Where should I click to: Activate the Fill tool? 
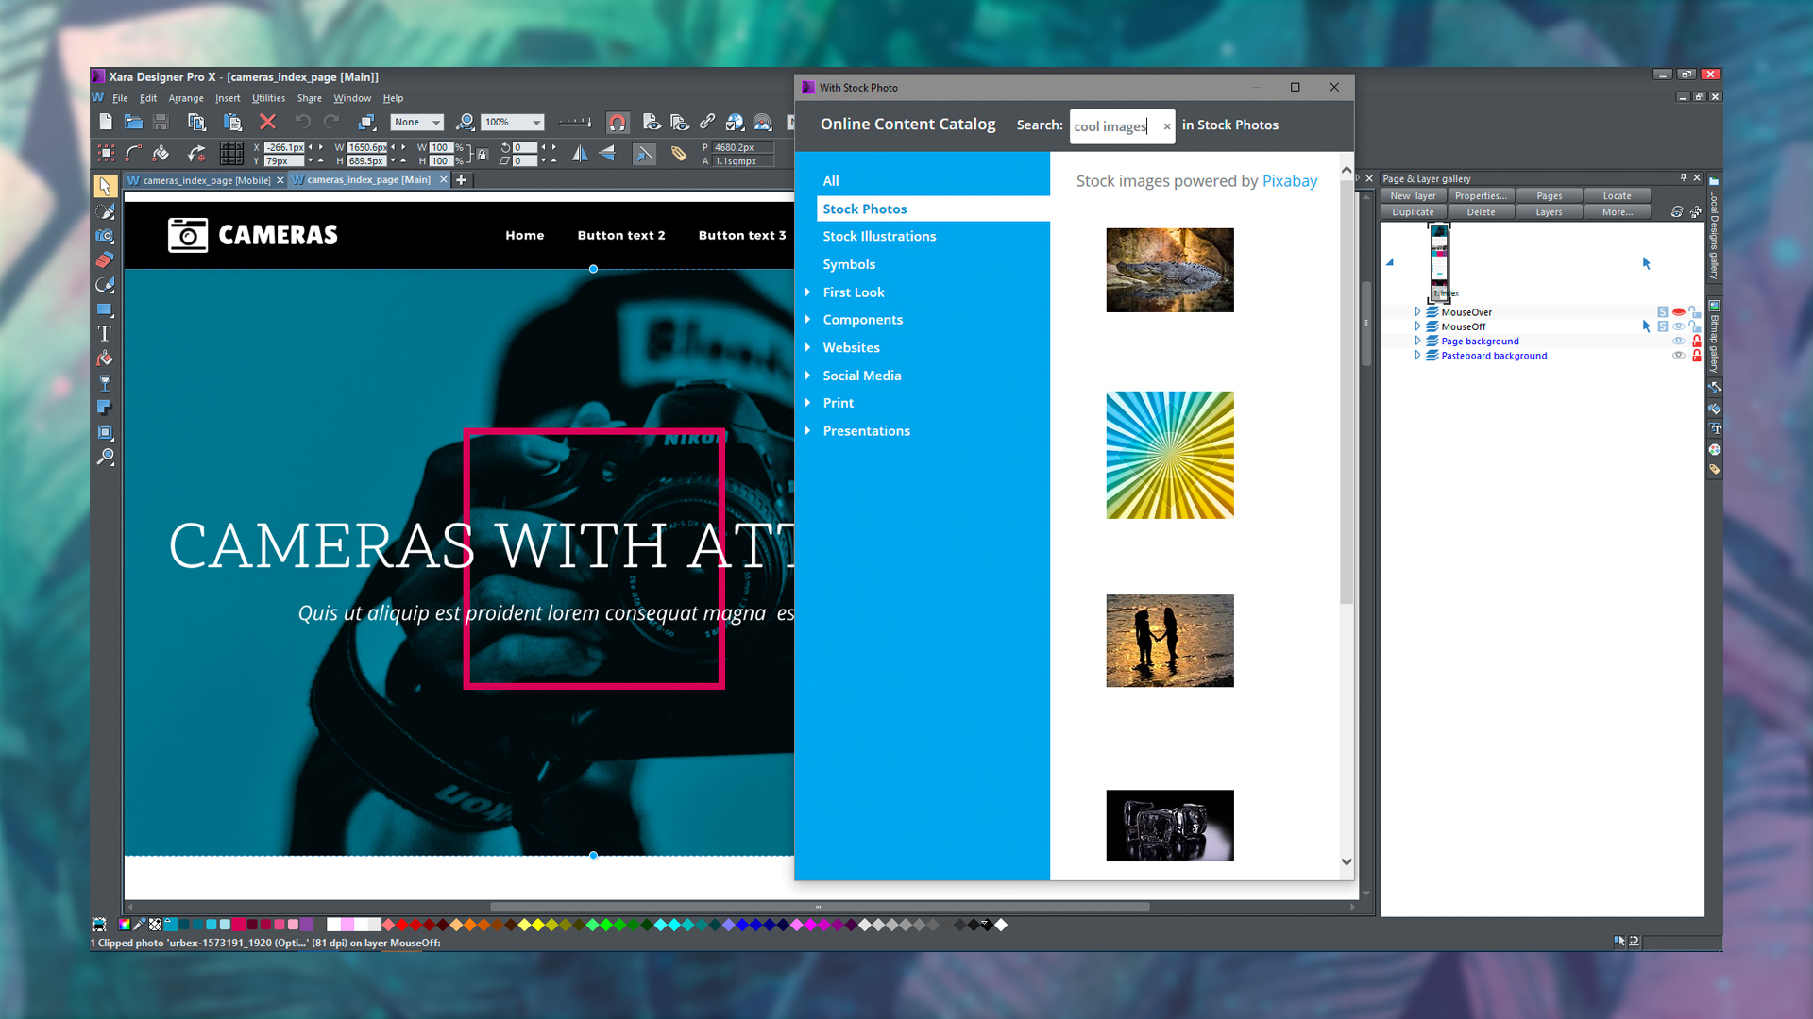(x=106, y=358)
